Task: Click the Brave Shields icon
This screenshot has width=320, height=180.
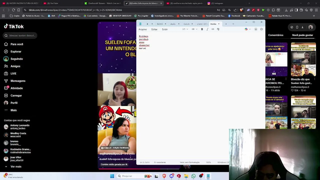Action: click(241, 10)
